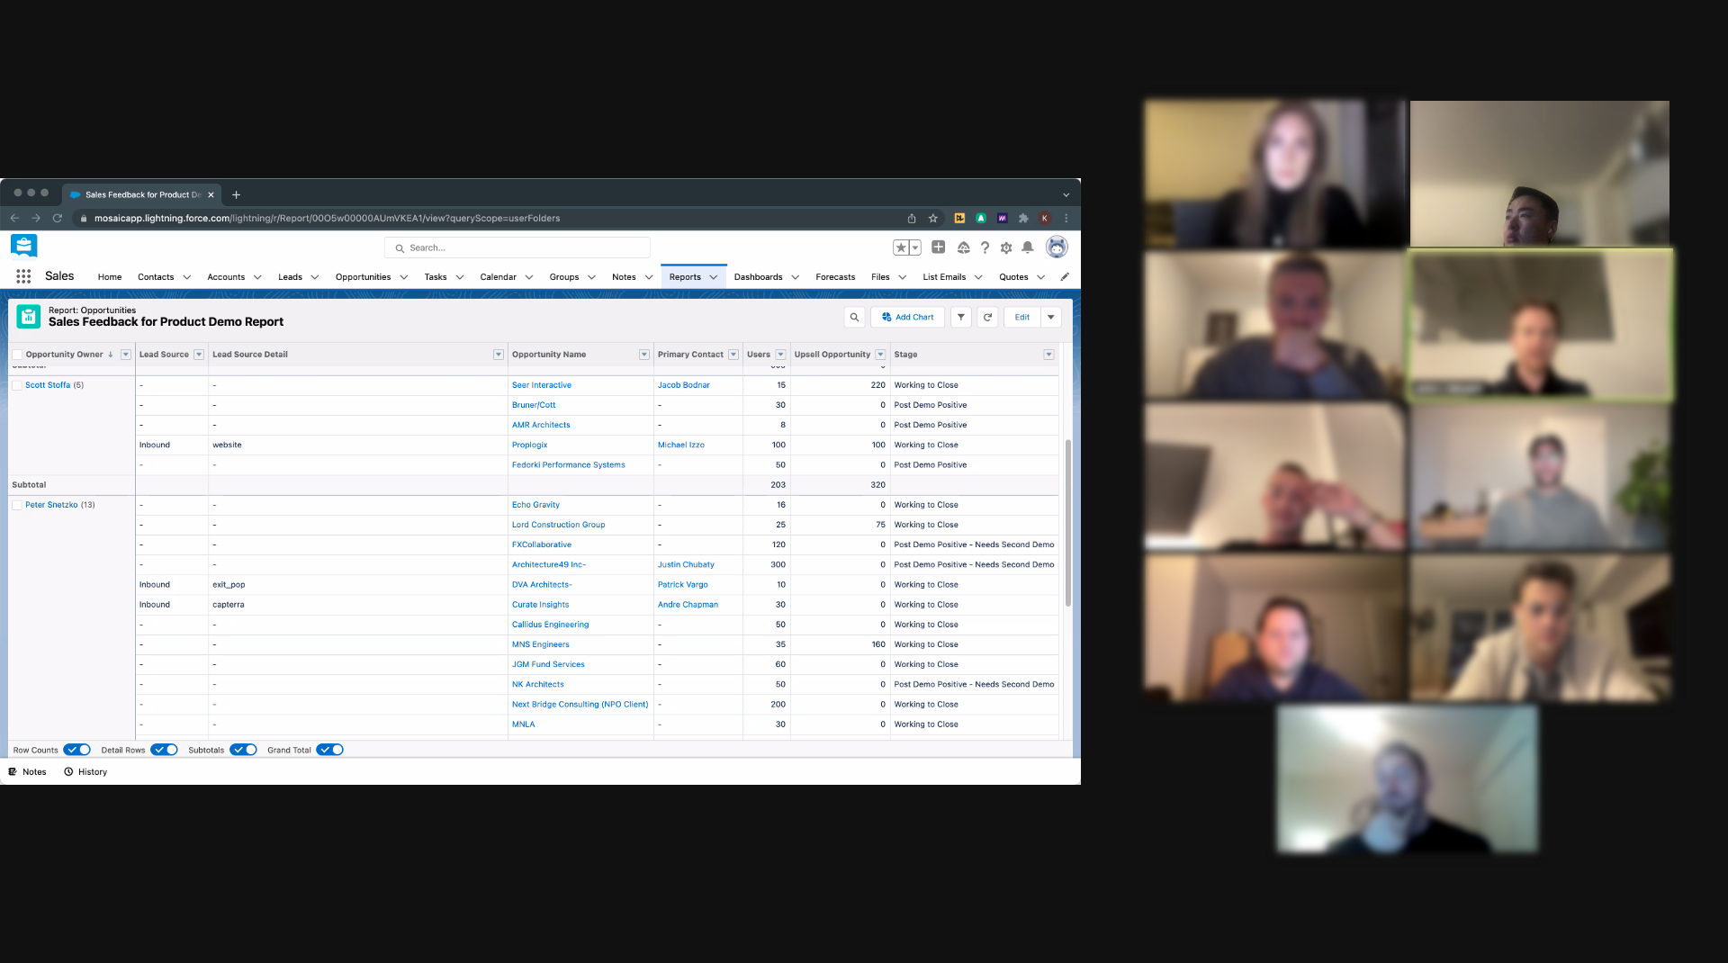Open the guidance center icon
Viewport: 1728px width, 963px height.
pyautogui.click(x=963, y=247)
